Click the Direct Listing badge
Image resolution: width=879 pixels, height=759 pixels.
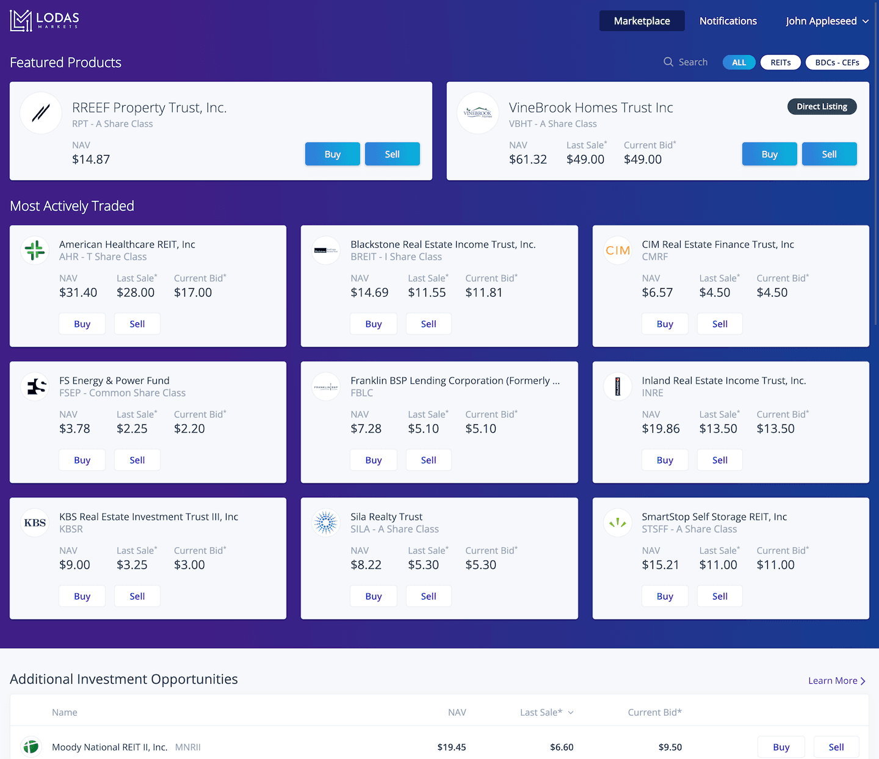[822, 106]
